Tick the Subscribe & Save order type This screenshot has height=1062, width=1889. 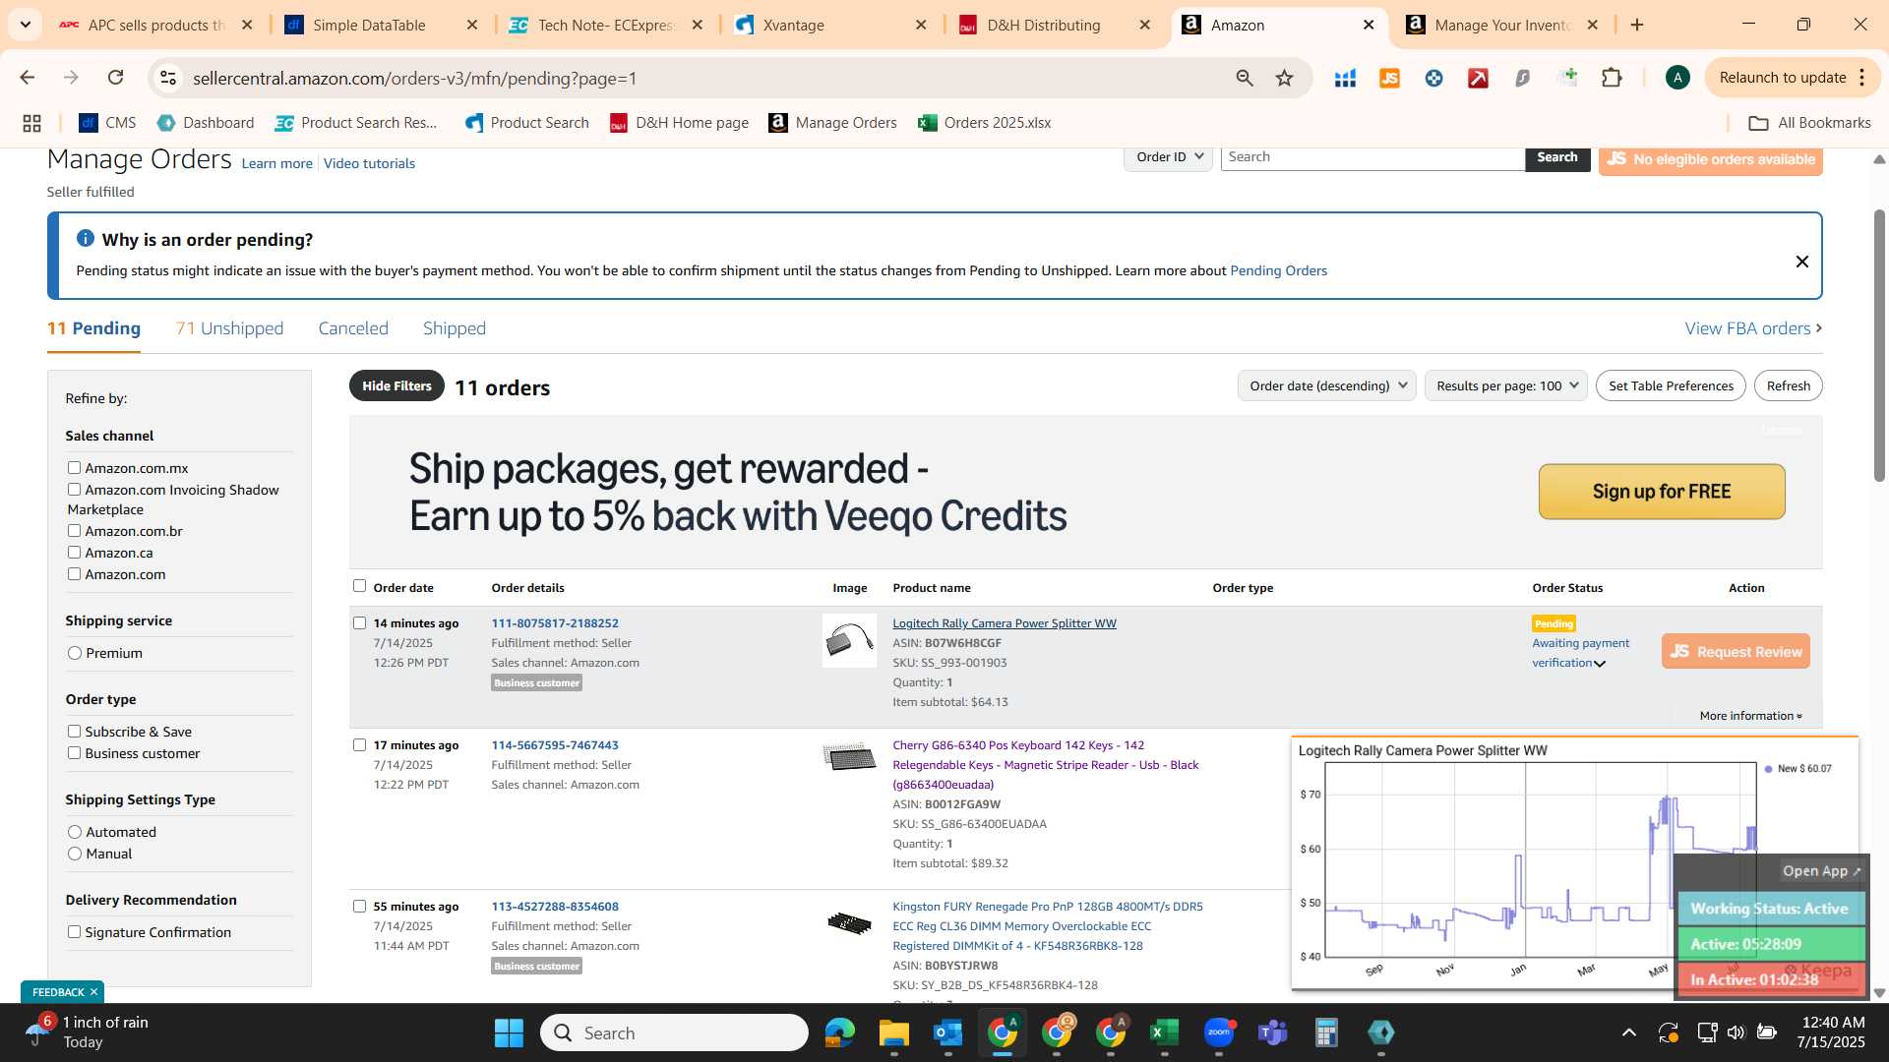74,732
